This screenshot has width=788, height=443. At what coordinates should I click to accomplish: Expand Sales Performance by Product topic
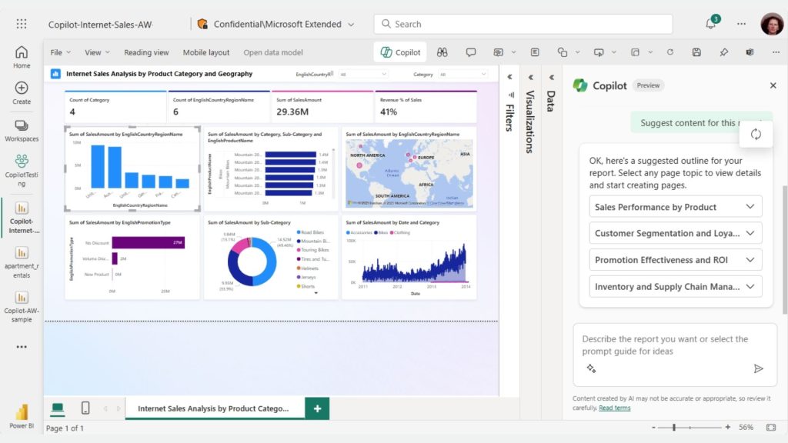(x=676, y=207)
